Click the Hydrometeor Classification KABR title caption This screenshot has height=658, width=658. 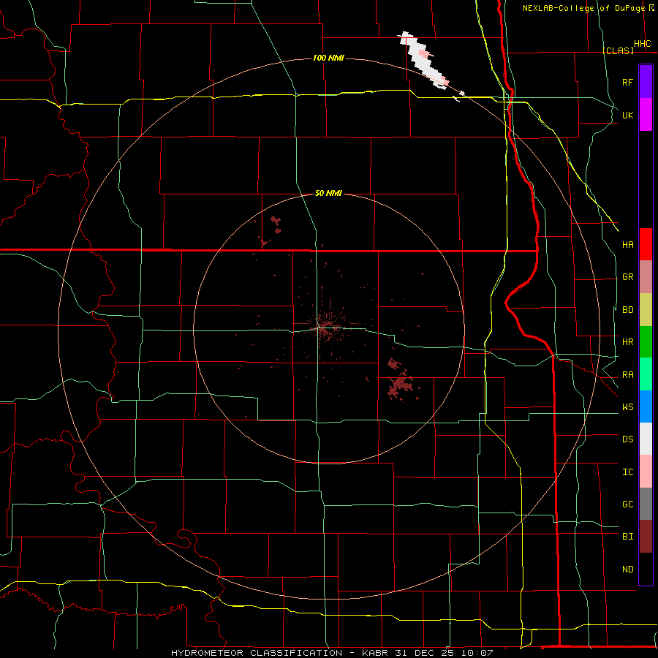[x=332, y=653]
